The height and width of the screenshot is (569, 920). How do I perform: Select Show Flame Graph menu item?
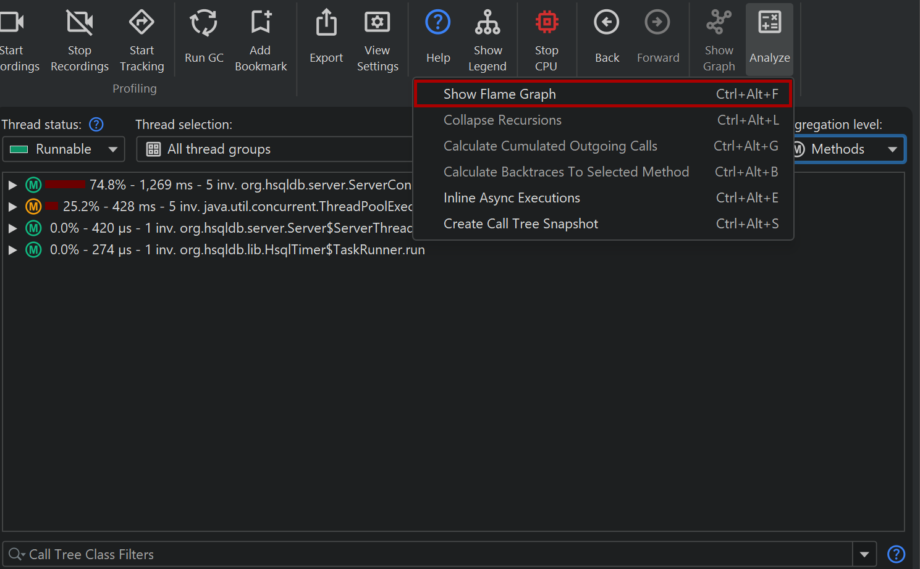pyautogui.click(x=499, y=94)
